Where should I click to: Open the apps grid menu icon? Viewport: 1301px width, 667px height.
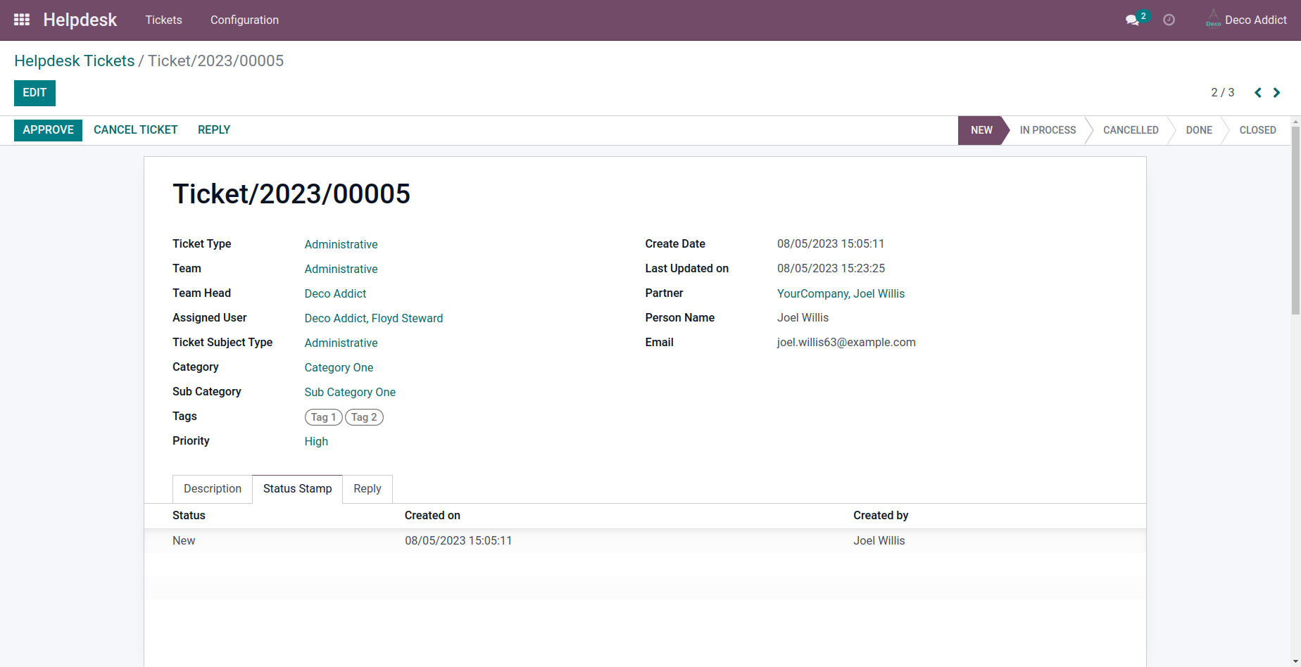coord(22,20)
